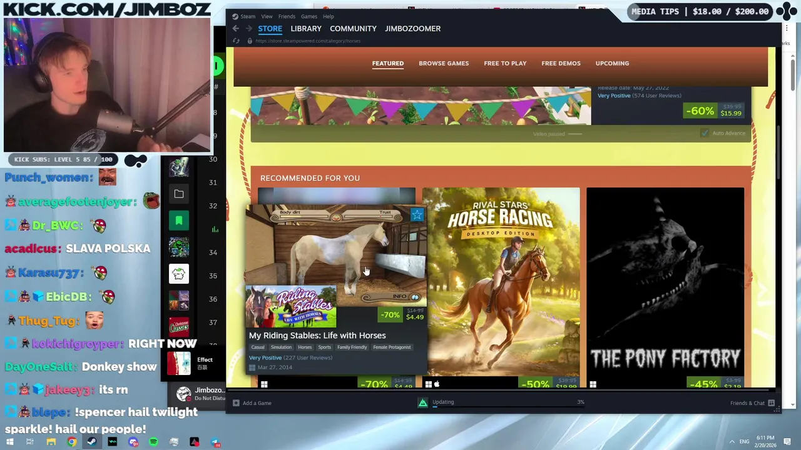This screenshot has height=450, width=801.
Task: Switch to the LIBRARY section
Action: (306, 29)
